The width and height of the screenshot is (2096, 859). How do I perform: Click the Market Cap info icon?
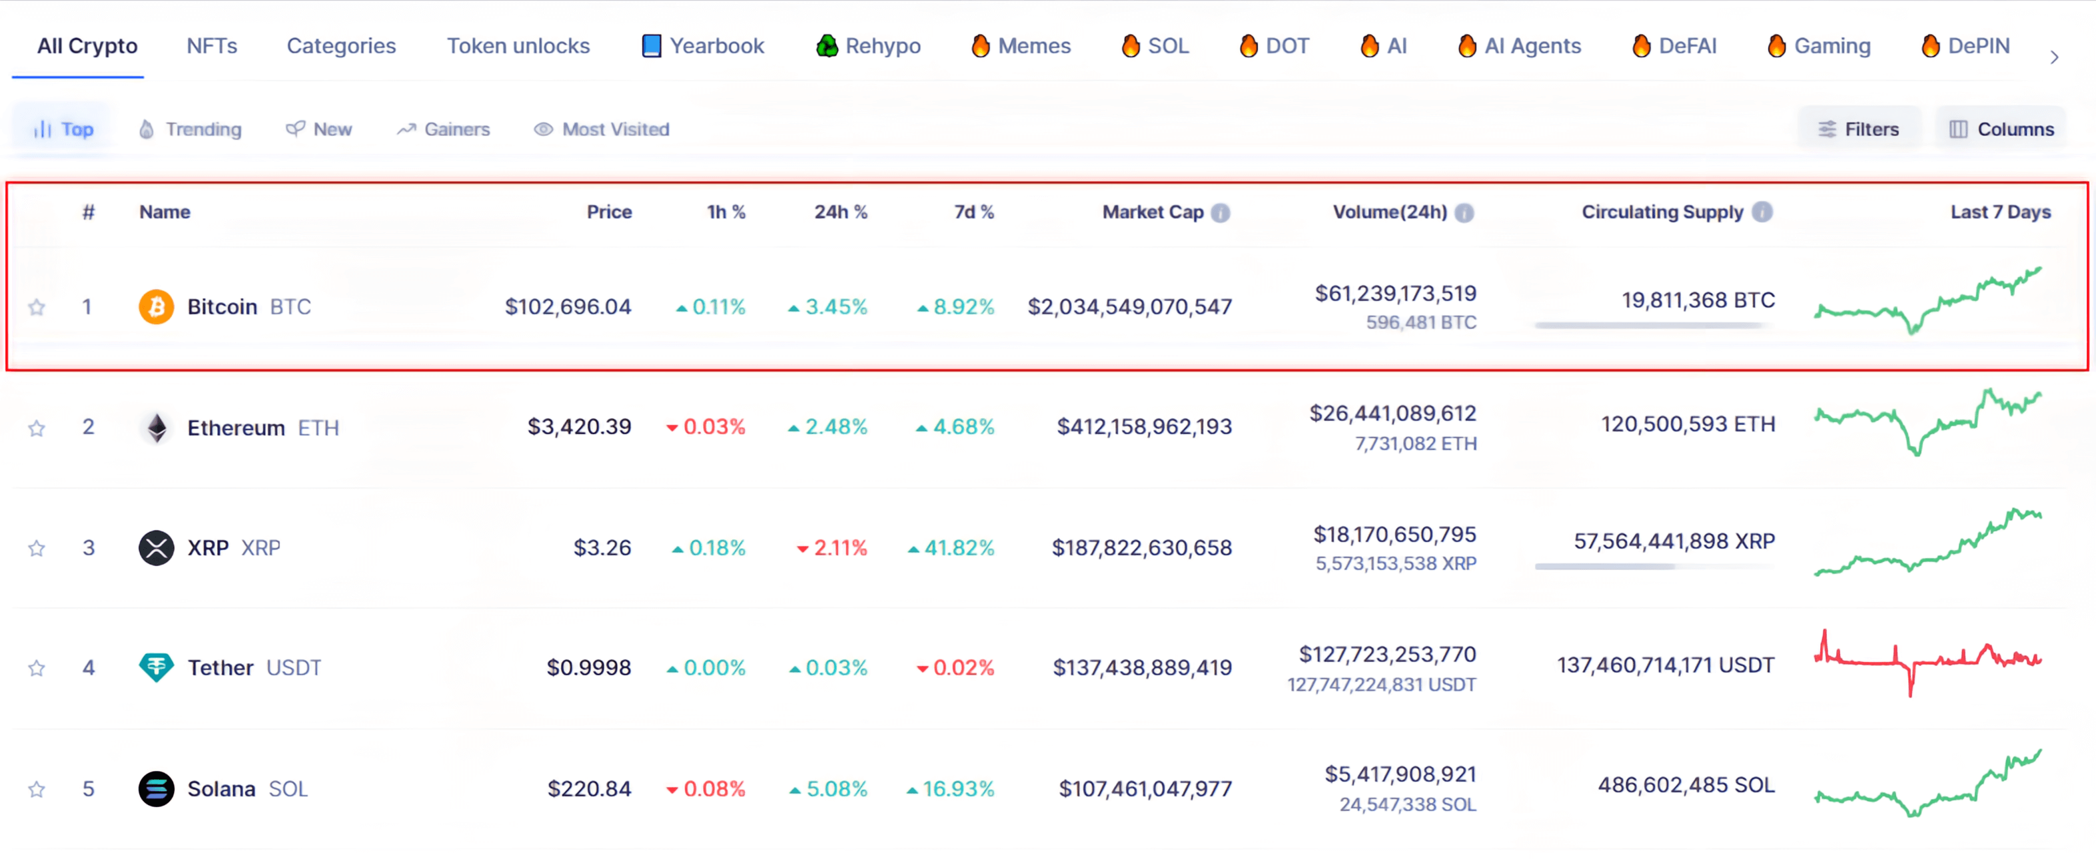(x=1221, y=212)
